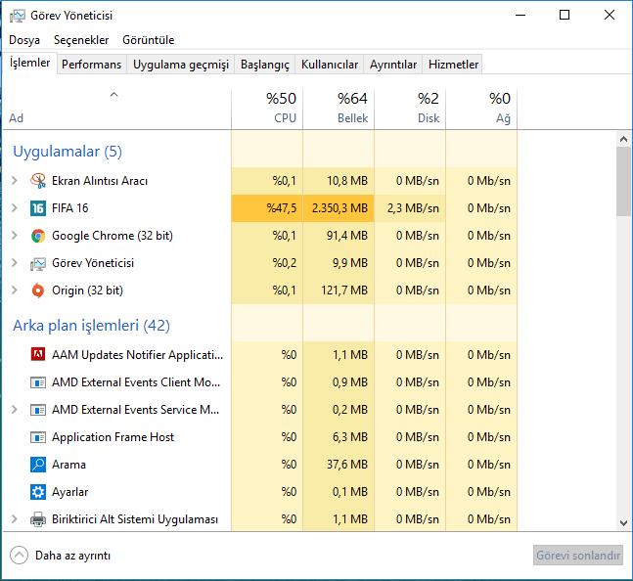Click the Biriktirici Alt Sistemi printer icon

coord(38,519)
